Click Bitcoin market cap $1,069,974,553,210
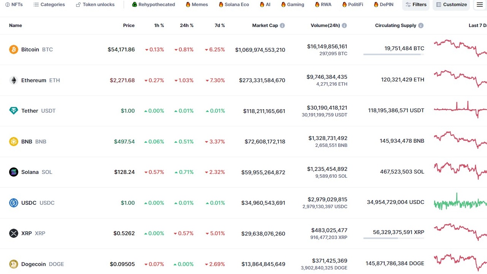487x274 pixels. pyautogui.click(x=260, y=50)
